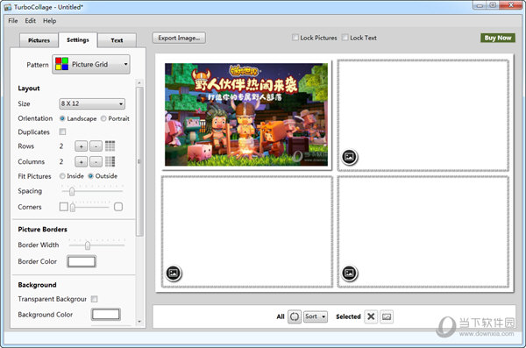Toggle Lock Pictures checkbox
Viewport: 526px width, 348px height.
click(295, 38)
